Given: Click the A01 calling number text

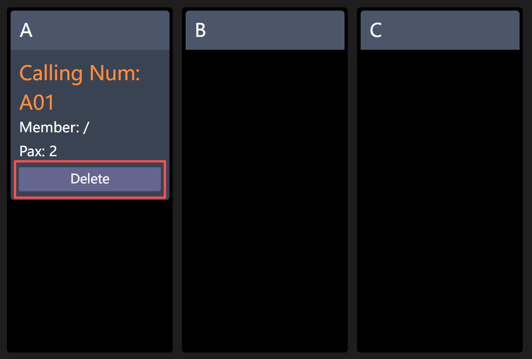Looking at the screenshot, I should coord(37,103).
